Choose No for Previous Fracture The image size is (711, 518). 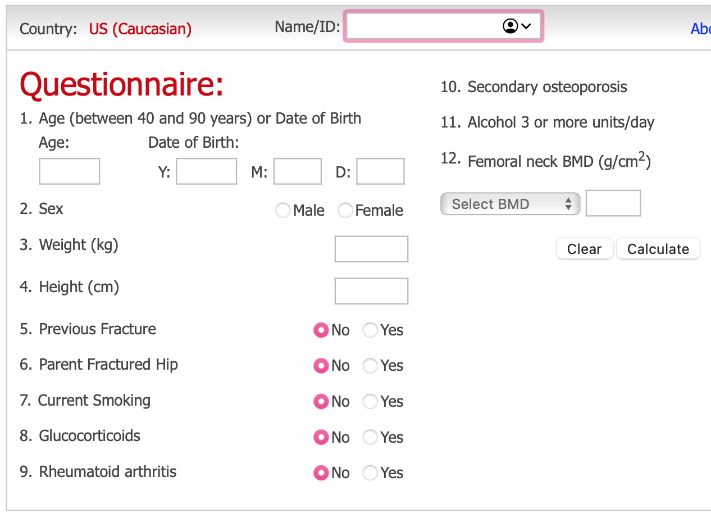321,330
